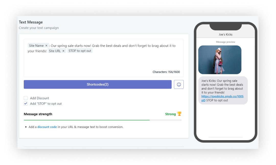Click the Strong strength label

(170, 114)
